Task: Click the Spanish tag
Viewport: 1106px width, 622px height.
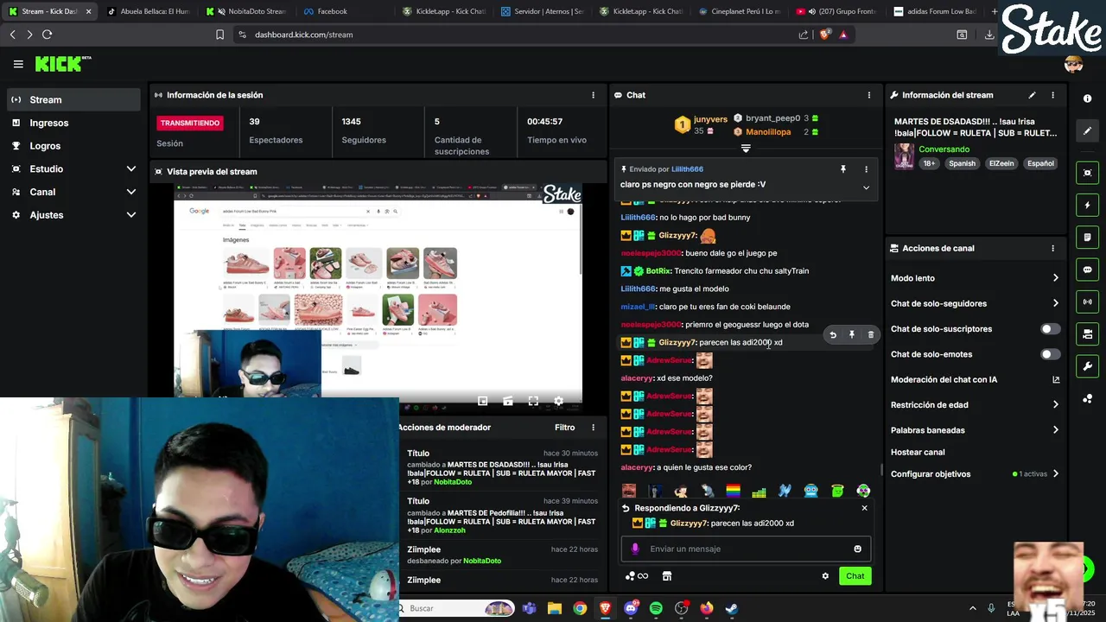Action: pos(962,163)
